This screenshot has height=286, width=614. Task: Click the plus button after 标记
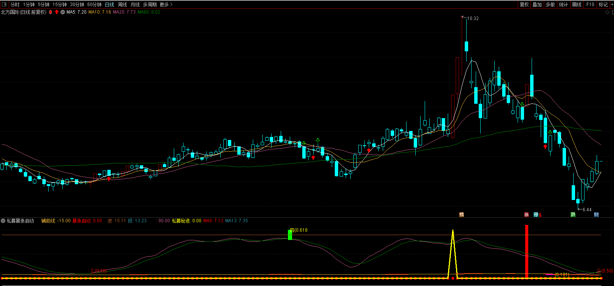point(612,5)
